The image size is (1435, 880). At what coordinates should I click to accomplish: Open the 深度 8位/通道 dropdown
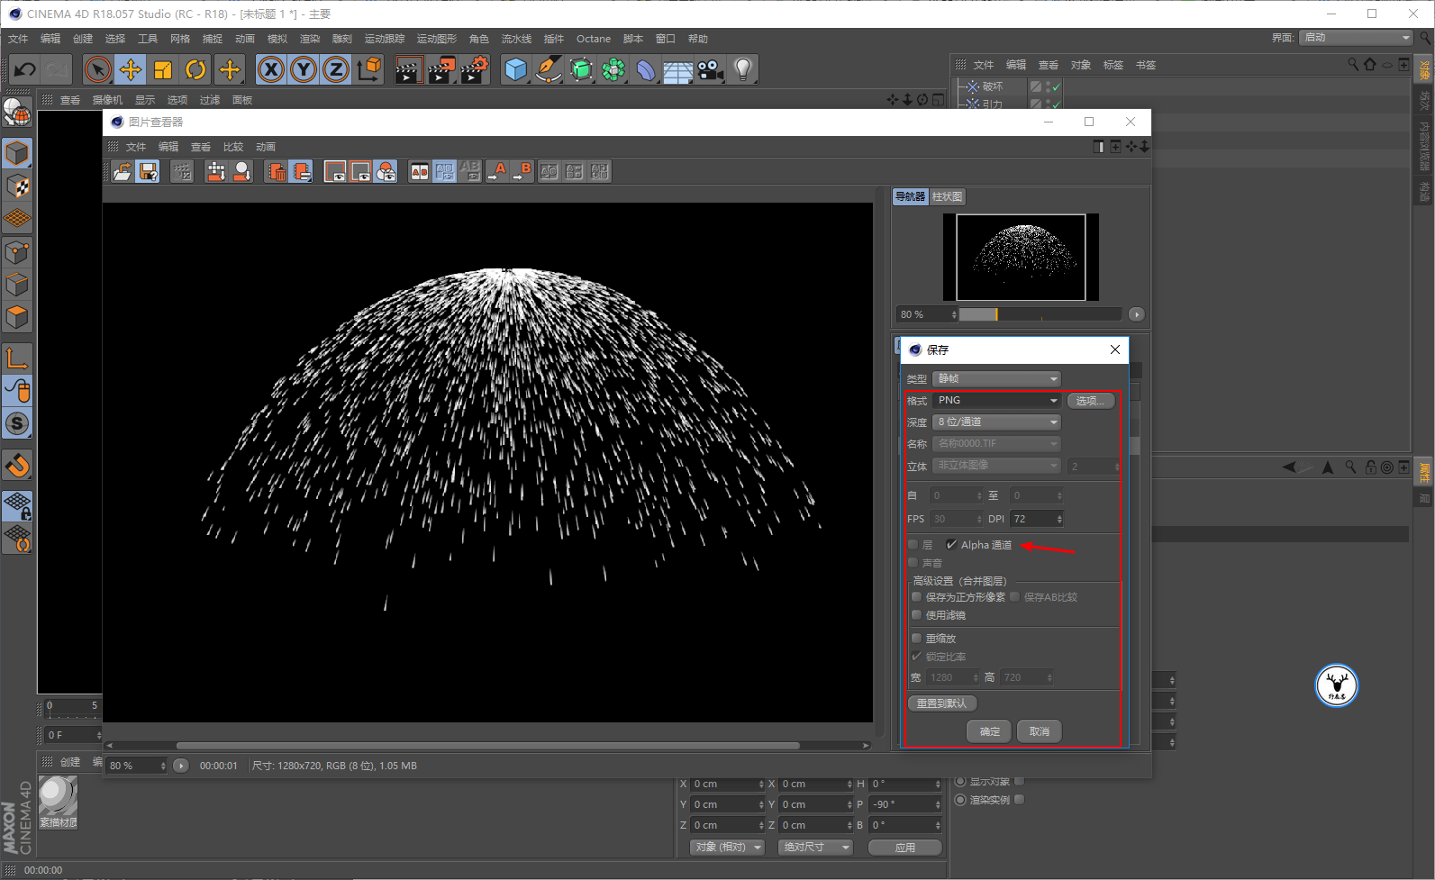997,422
